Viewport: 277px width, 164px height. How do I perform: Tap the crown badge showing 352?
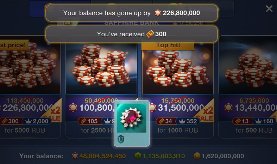click(188, 121)
